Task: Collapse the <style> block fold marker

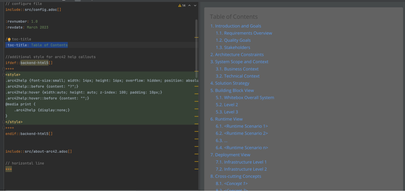Action: click(4, 75)
